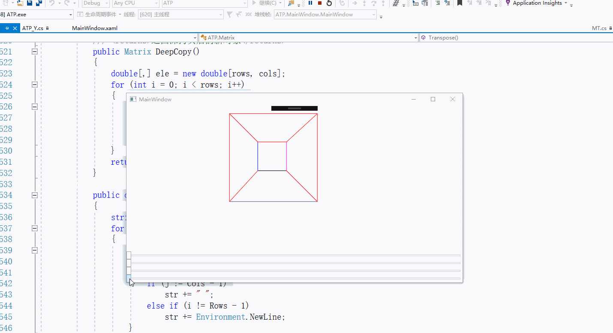Open the Application Insights dropdown arrow
The image size is (613, 333).
click(566, 3)
